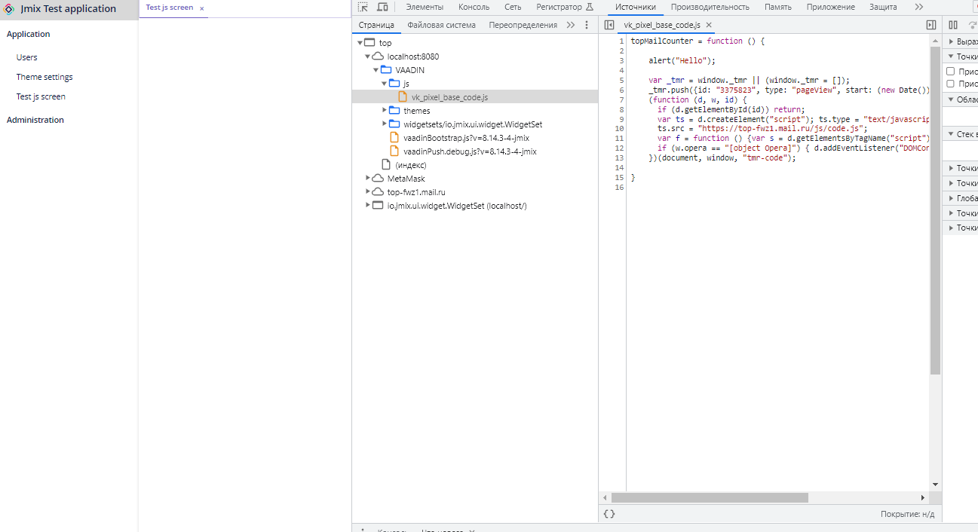
Task: Click the (индекс) document icon
Action: point(386,165)
